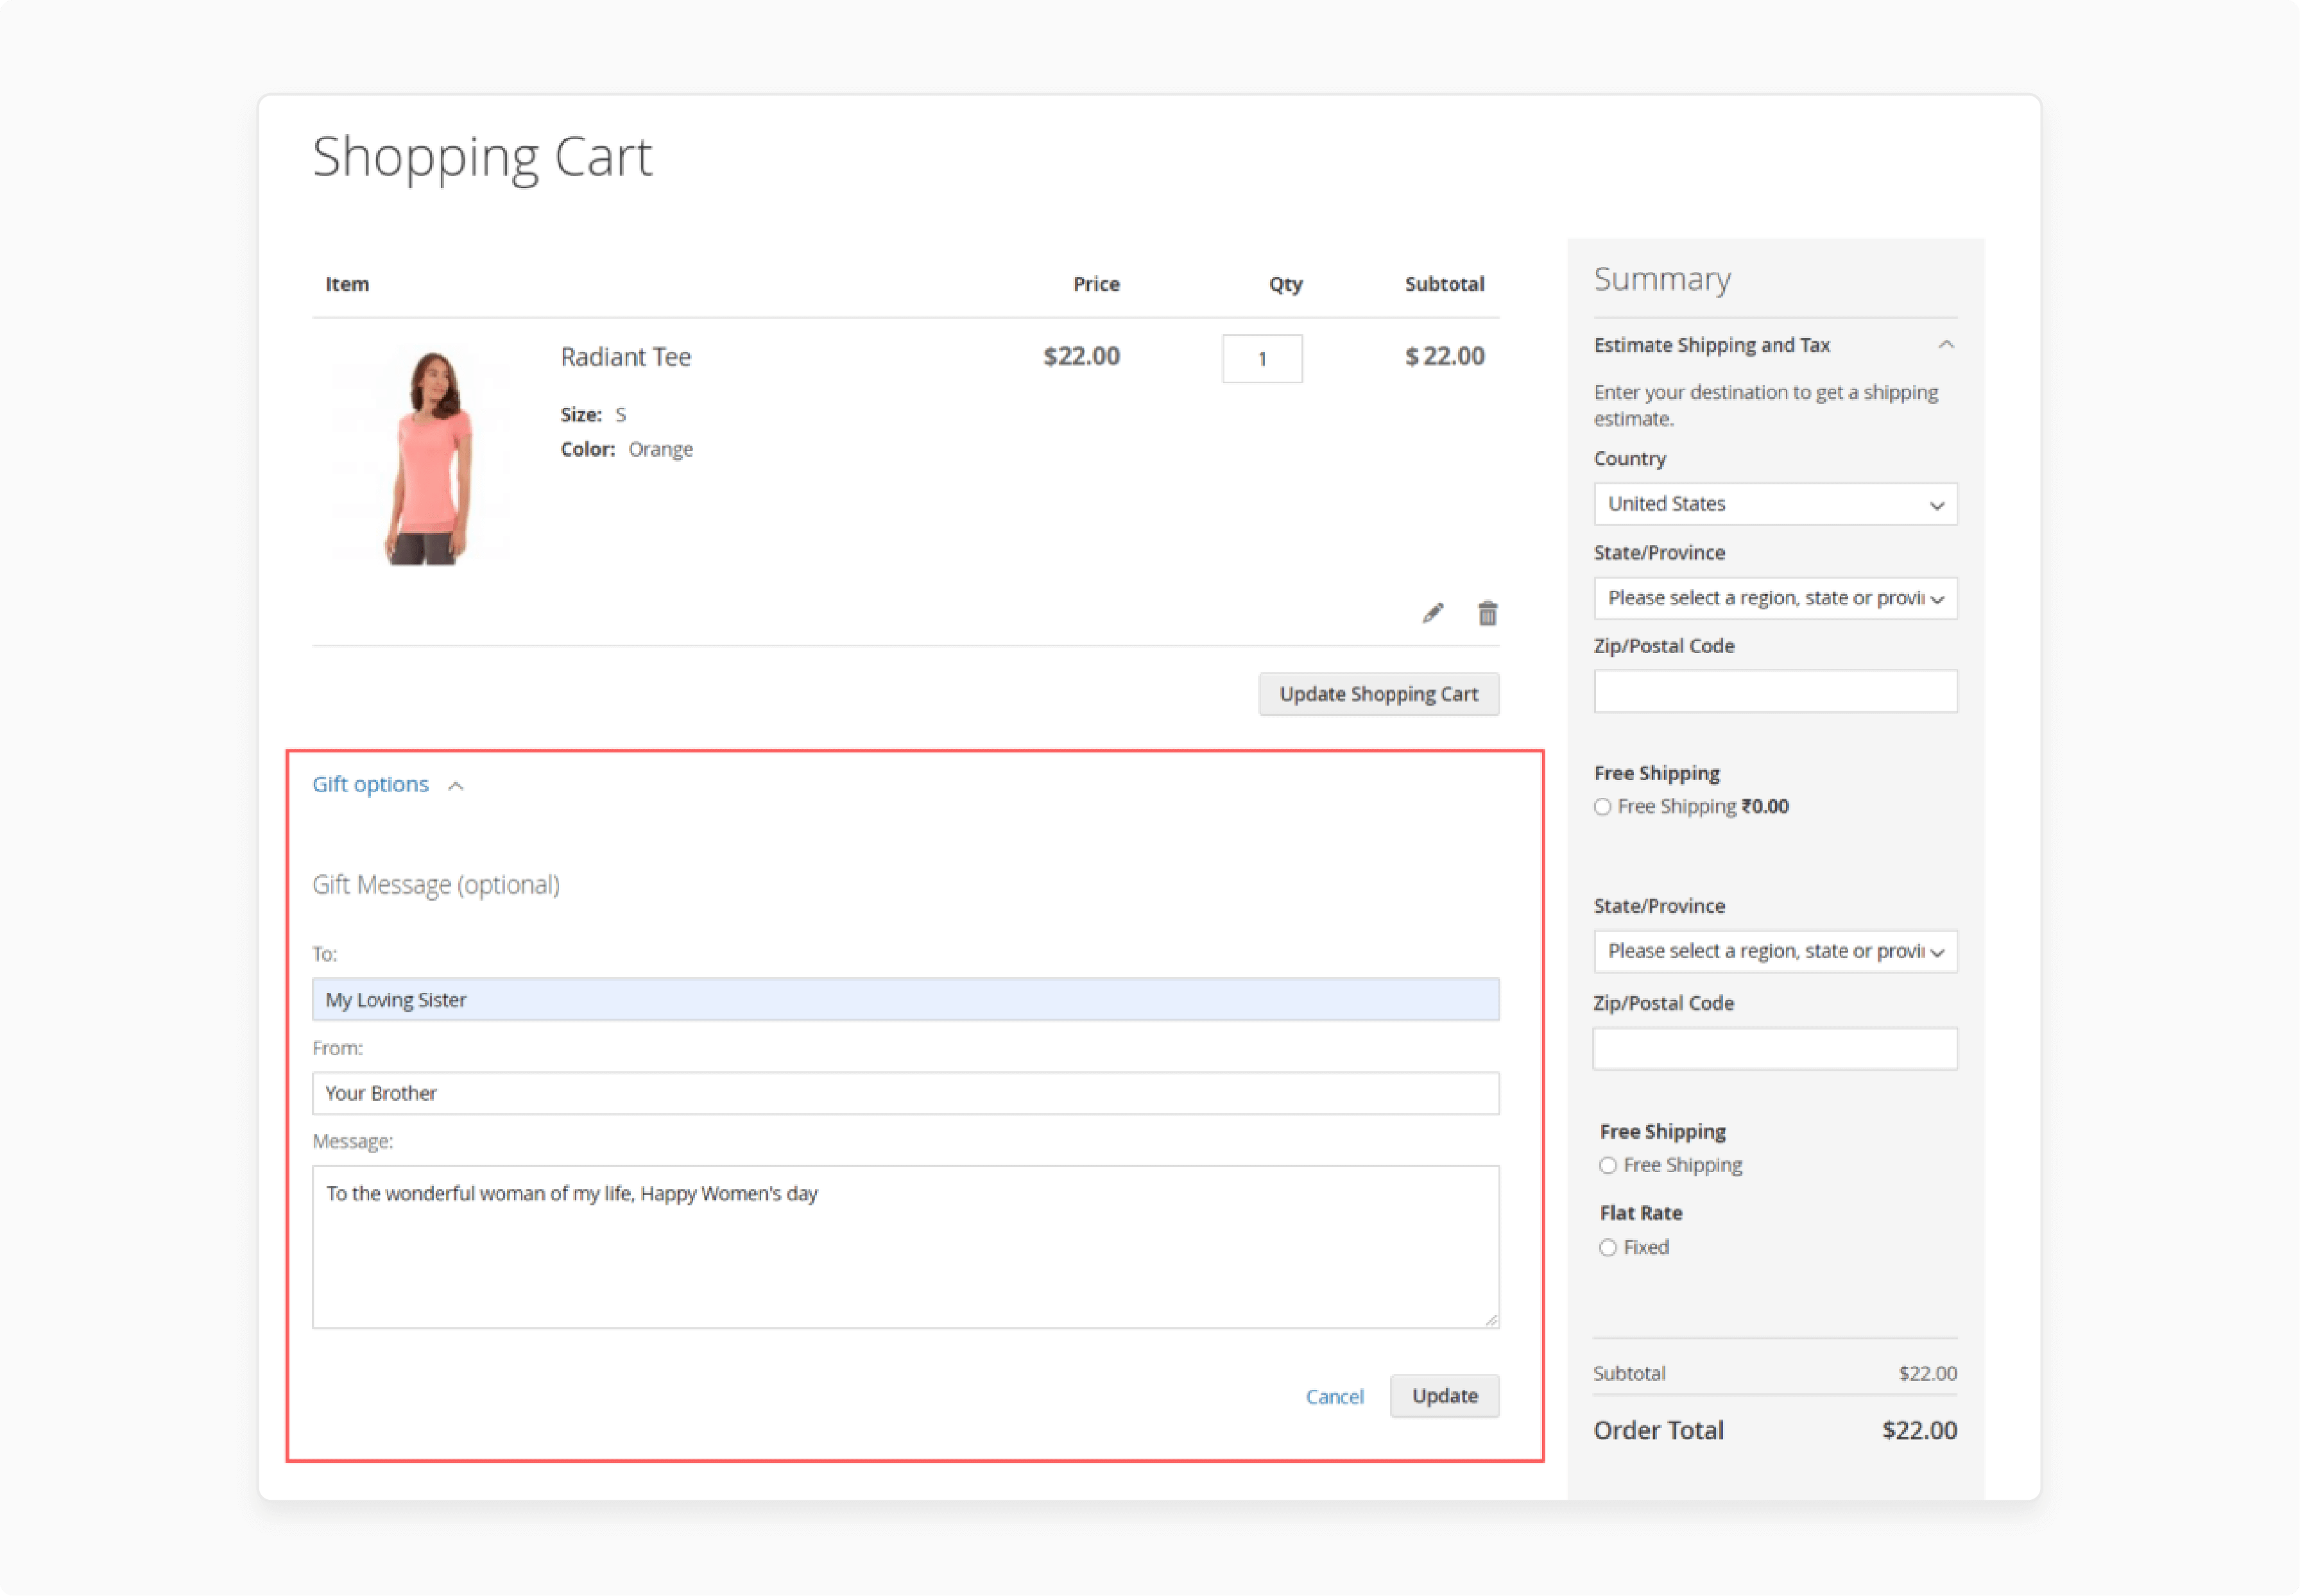
Task: Open the second State/Province dropdown
Action: click(1775, 951)
